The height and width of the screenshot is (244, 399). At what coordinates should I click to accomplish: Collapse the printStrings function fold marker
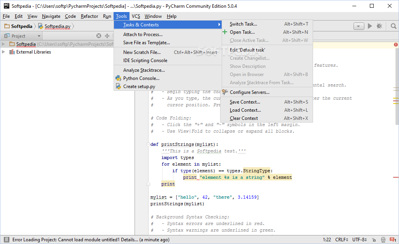pyautogui.click(x=148, y=144)
